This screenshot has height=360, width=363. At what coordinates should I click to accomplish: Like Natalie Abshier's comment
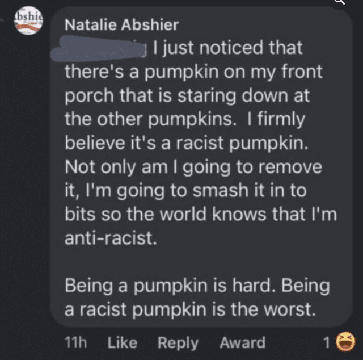122,342
